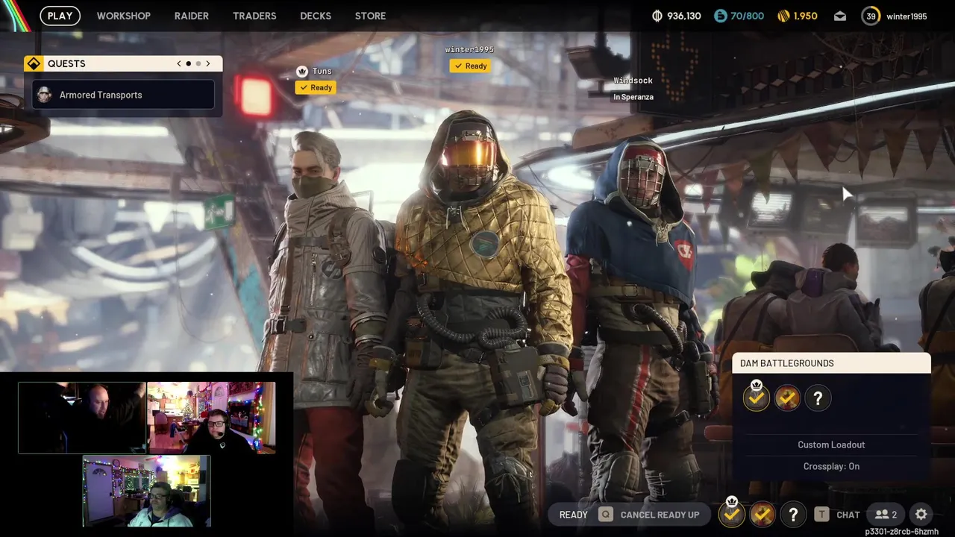
Task: Open the mail envelope inbox
Action: 840,16
